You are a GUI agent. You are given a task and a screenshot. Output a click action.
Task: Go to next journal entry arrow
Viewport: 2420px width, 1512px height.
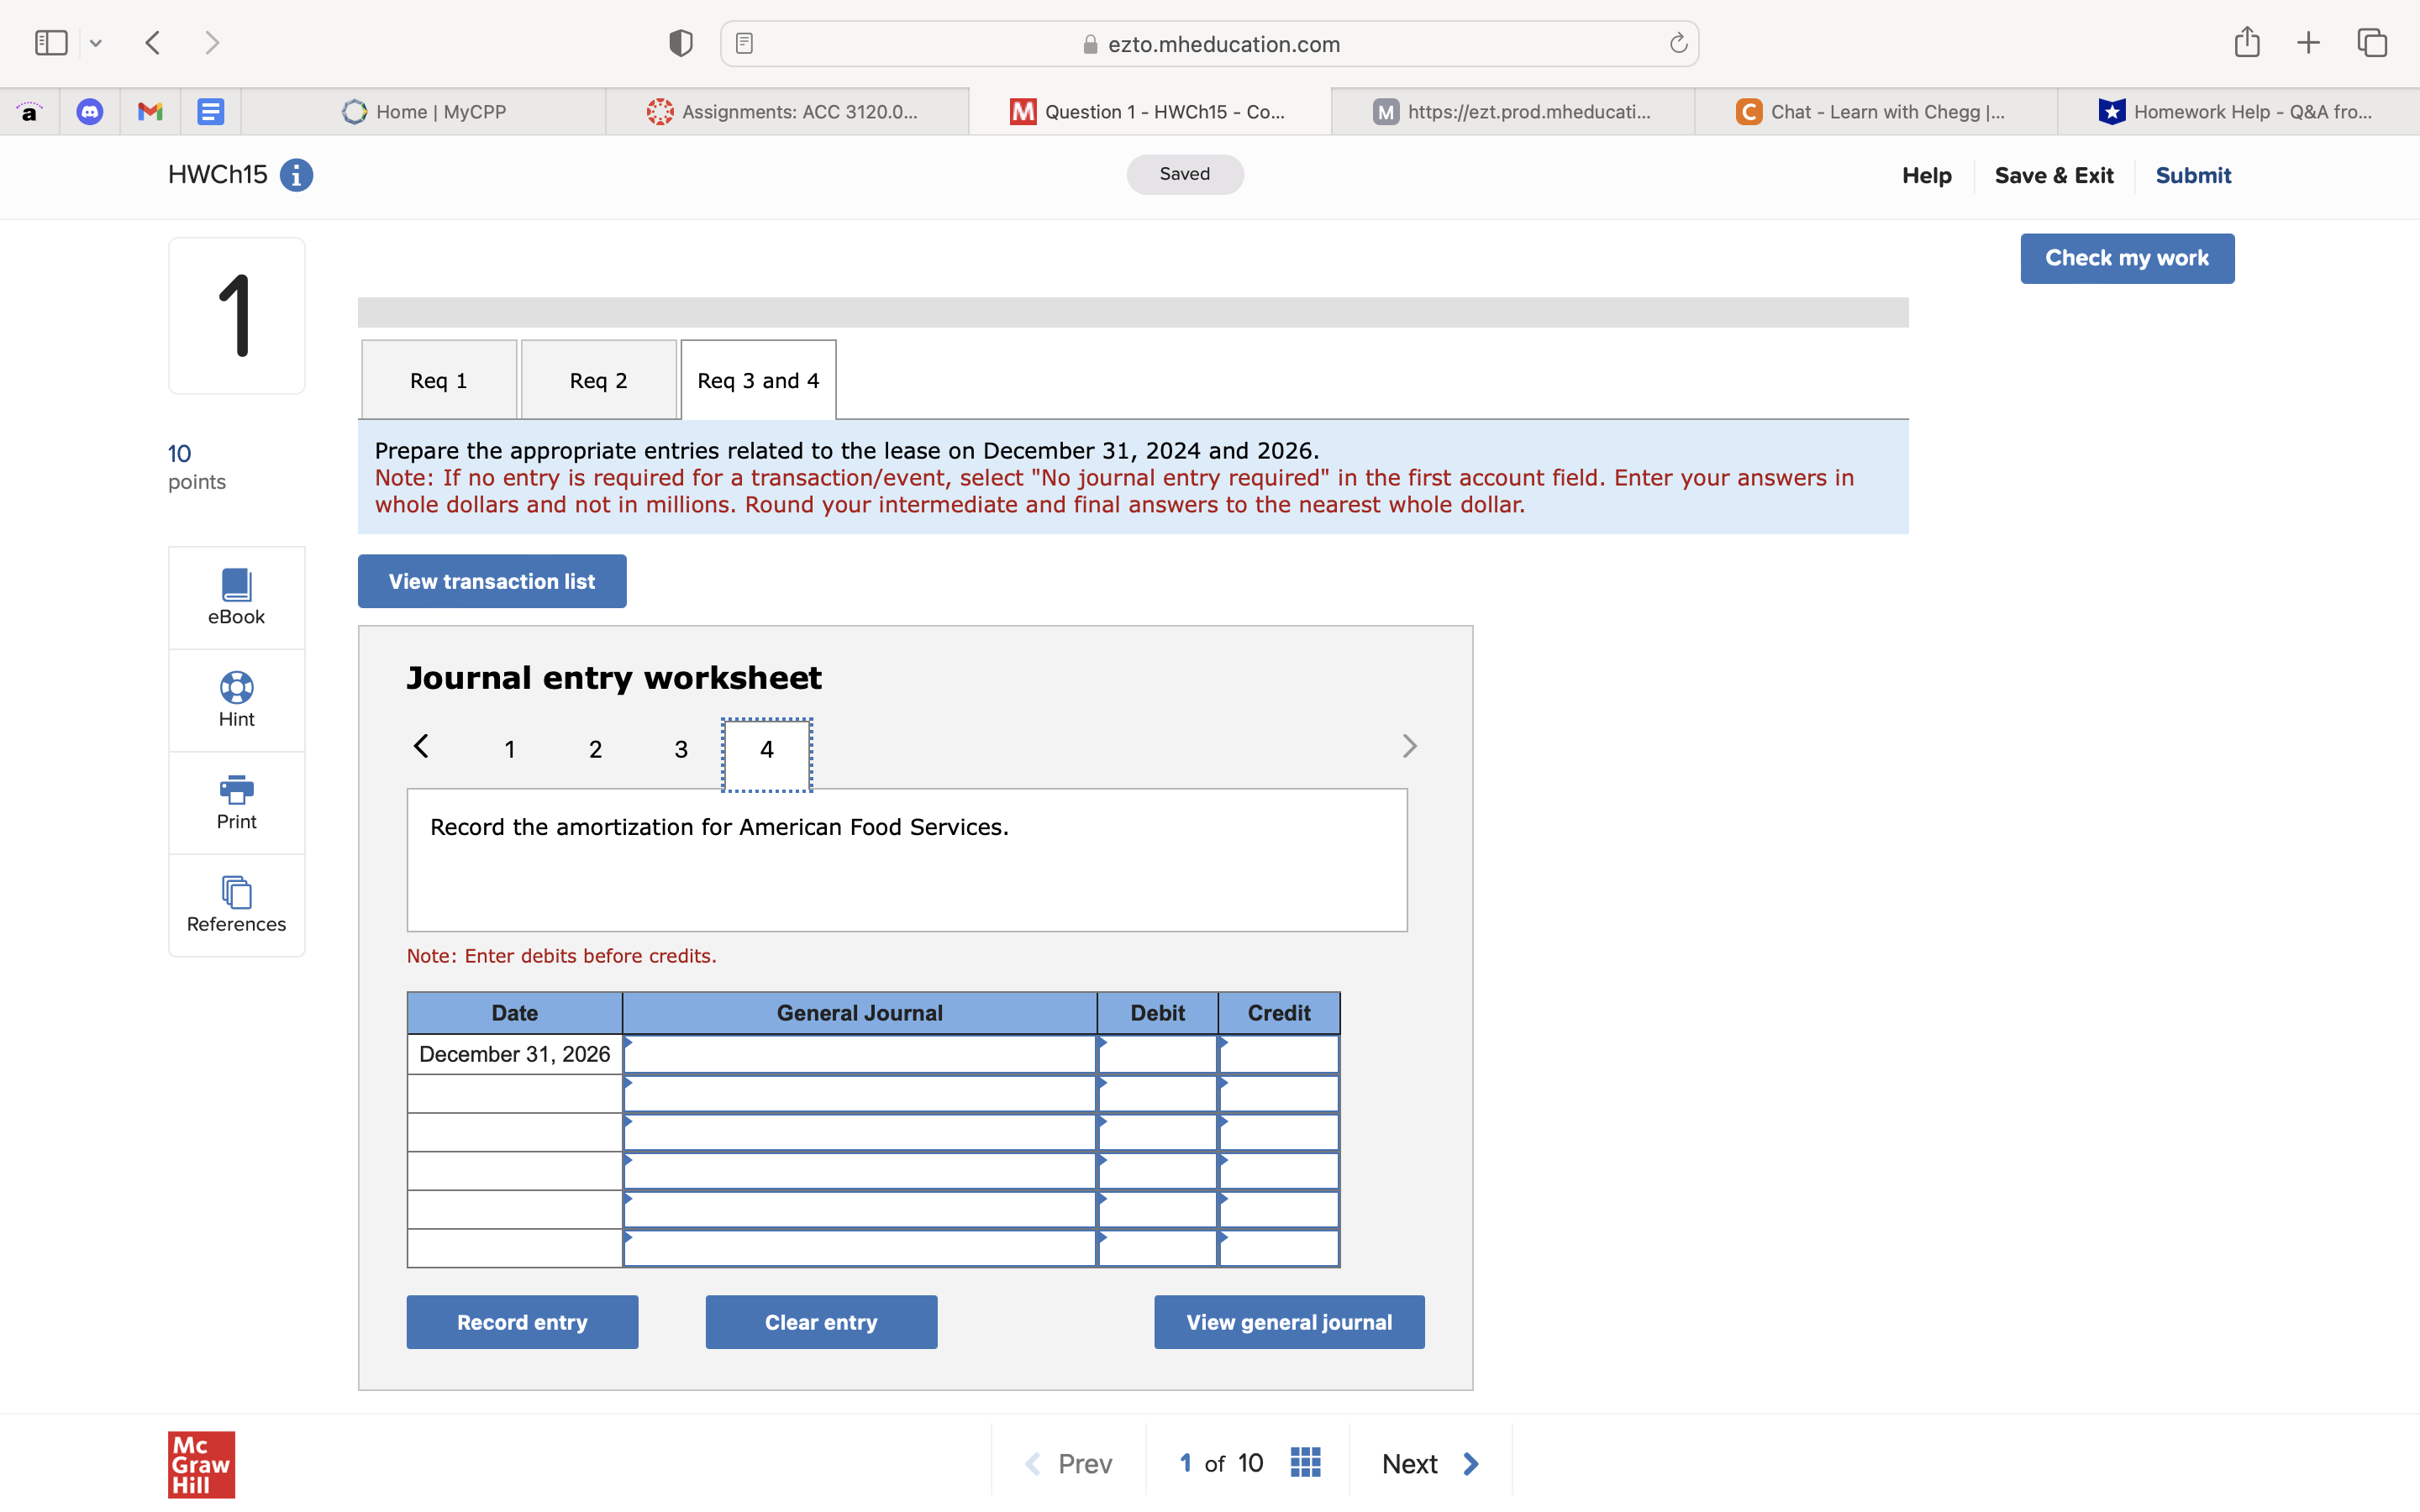1409,747
